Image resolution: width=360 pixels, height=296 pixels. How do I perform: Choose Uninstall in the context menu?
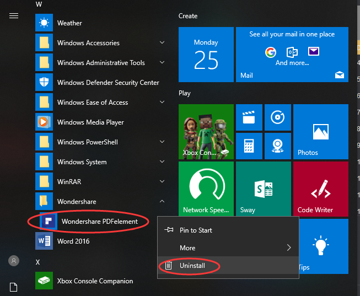coord(228,266)
